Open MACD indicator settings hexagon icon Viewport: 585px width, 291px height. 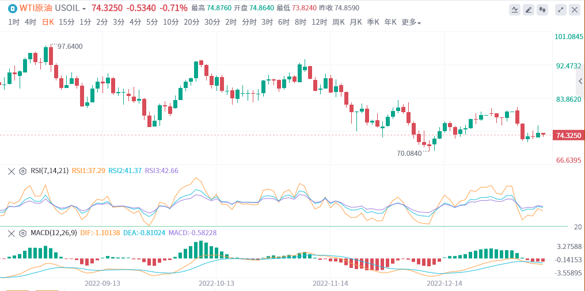pyautogui.click(x=22, y=233)
